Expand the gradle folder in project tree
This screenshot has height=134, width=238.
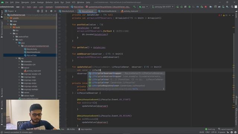pos(8,18)
